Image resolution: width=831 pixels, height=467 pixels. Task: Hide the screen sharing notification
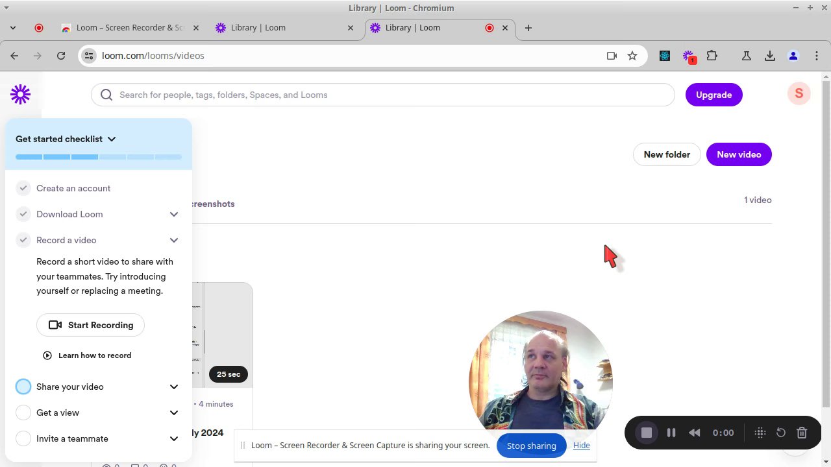click(x=582, y=446)
